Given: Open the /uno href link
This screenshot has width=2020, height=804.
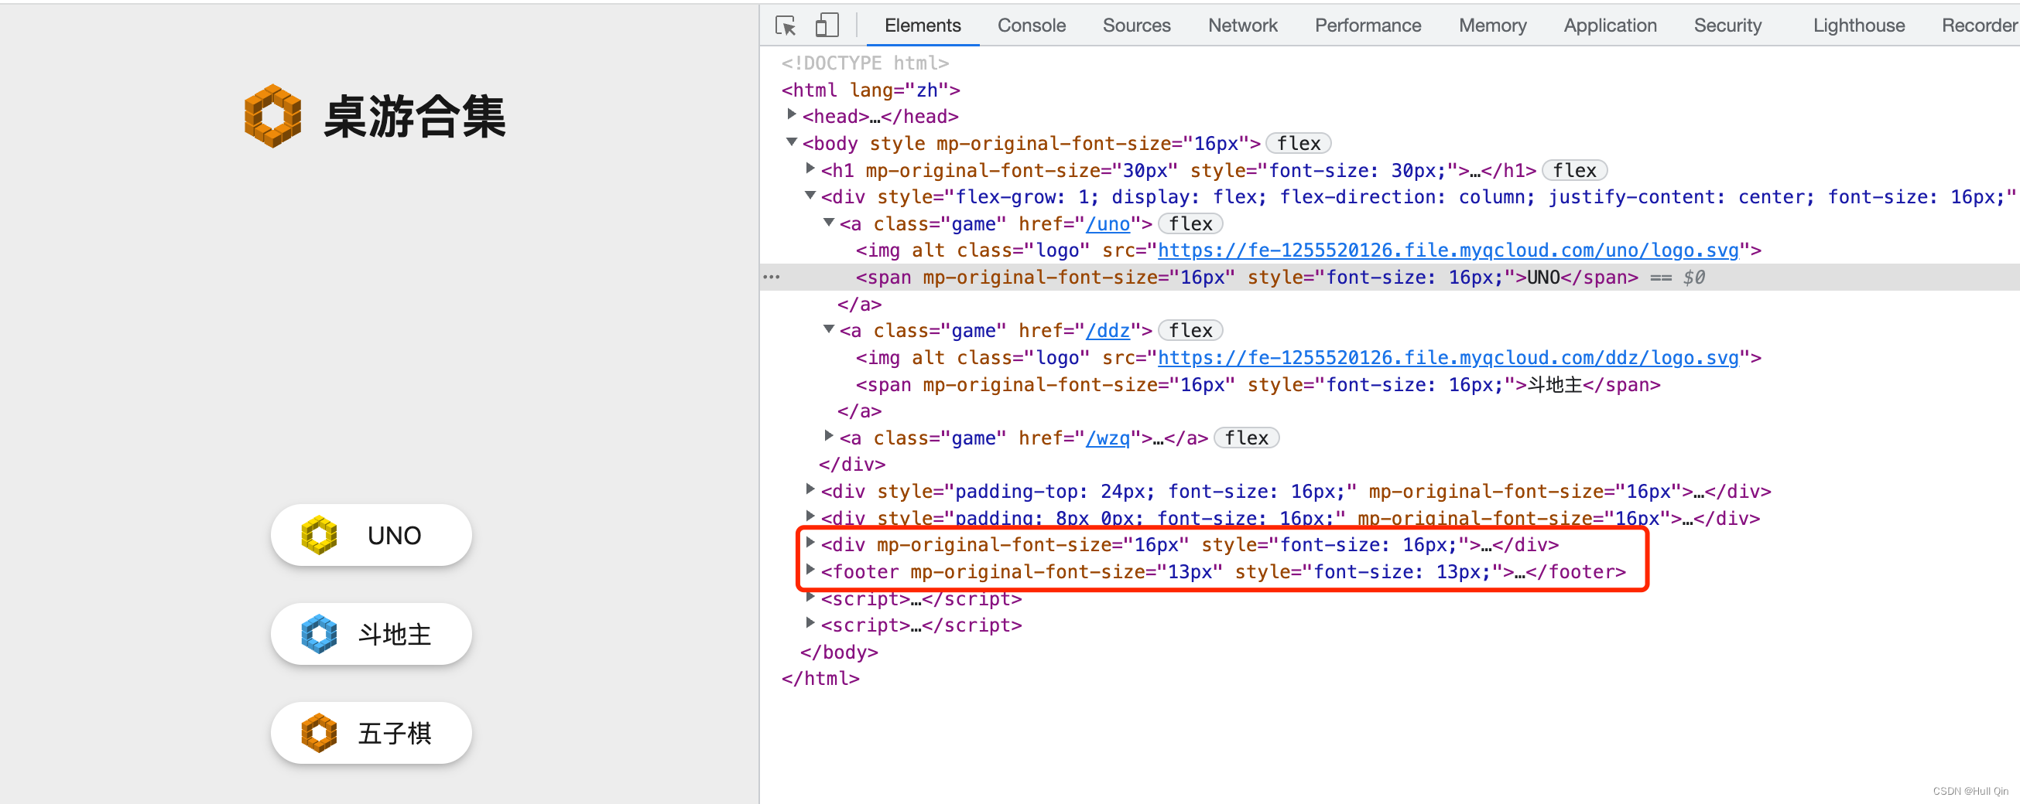Looking at the screenshot, I should [1108, 224].
